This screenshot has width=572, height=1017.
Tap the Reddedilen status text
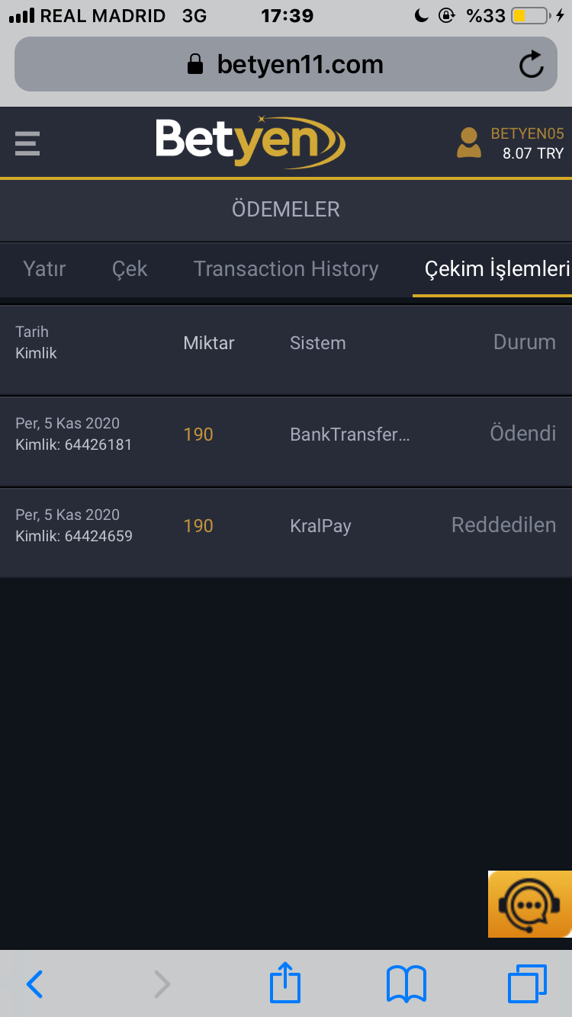503,525
